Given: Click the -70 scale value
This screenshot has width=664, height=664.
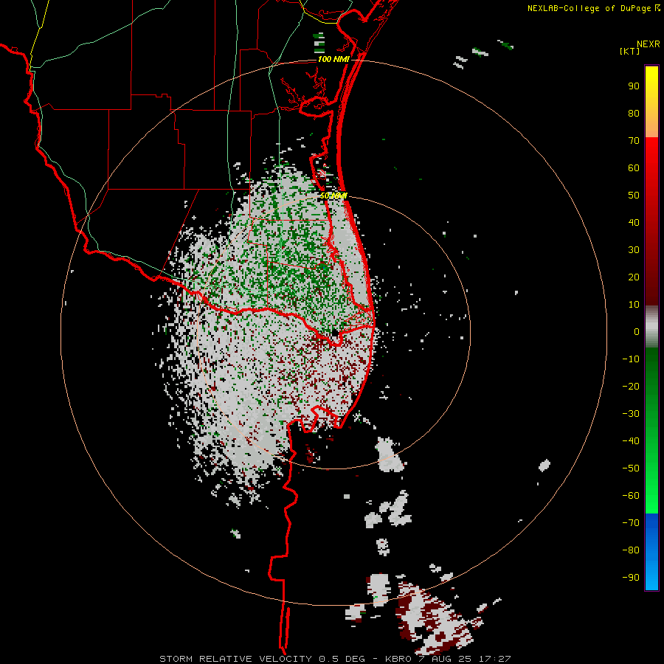Looking at the screenshot, I should click(x=631, y=523).
